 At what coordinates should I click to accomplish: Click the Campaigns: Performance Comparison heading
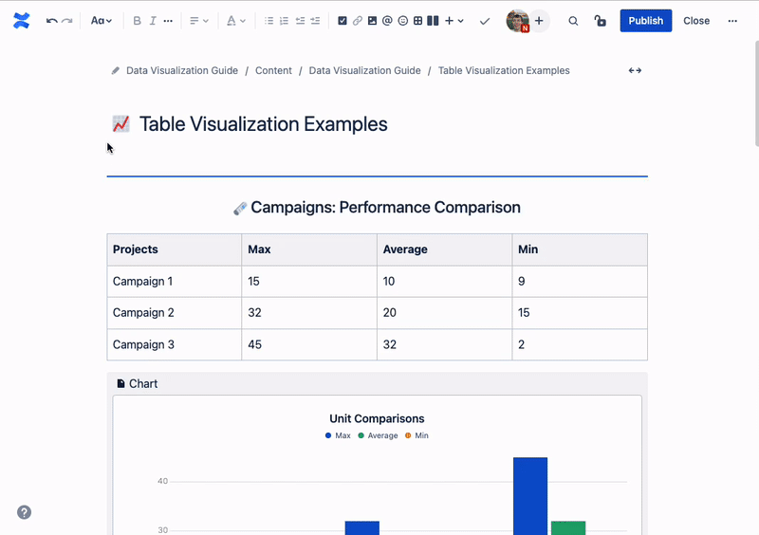pos(386,207)
